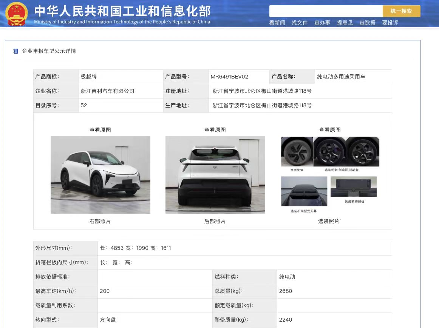This screenshot has height=328, width=439.
Task: Go to the 查办事 navigation item
Action: (x=322, y=23)
